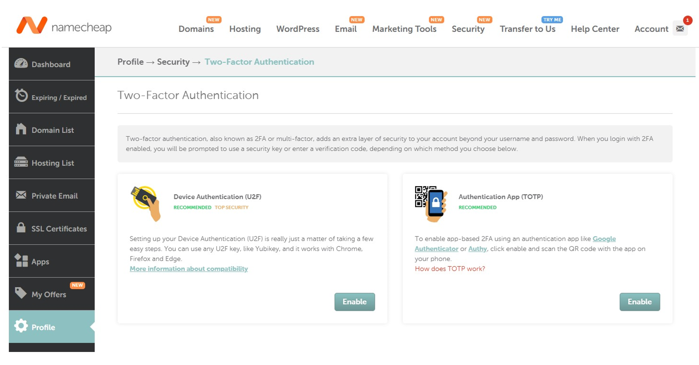Click the Namecheap logo
The image size is (699, 365).
coord(64,26)
